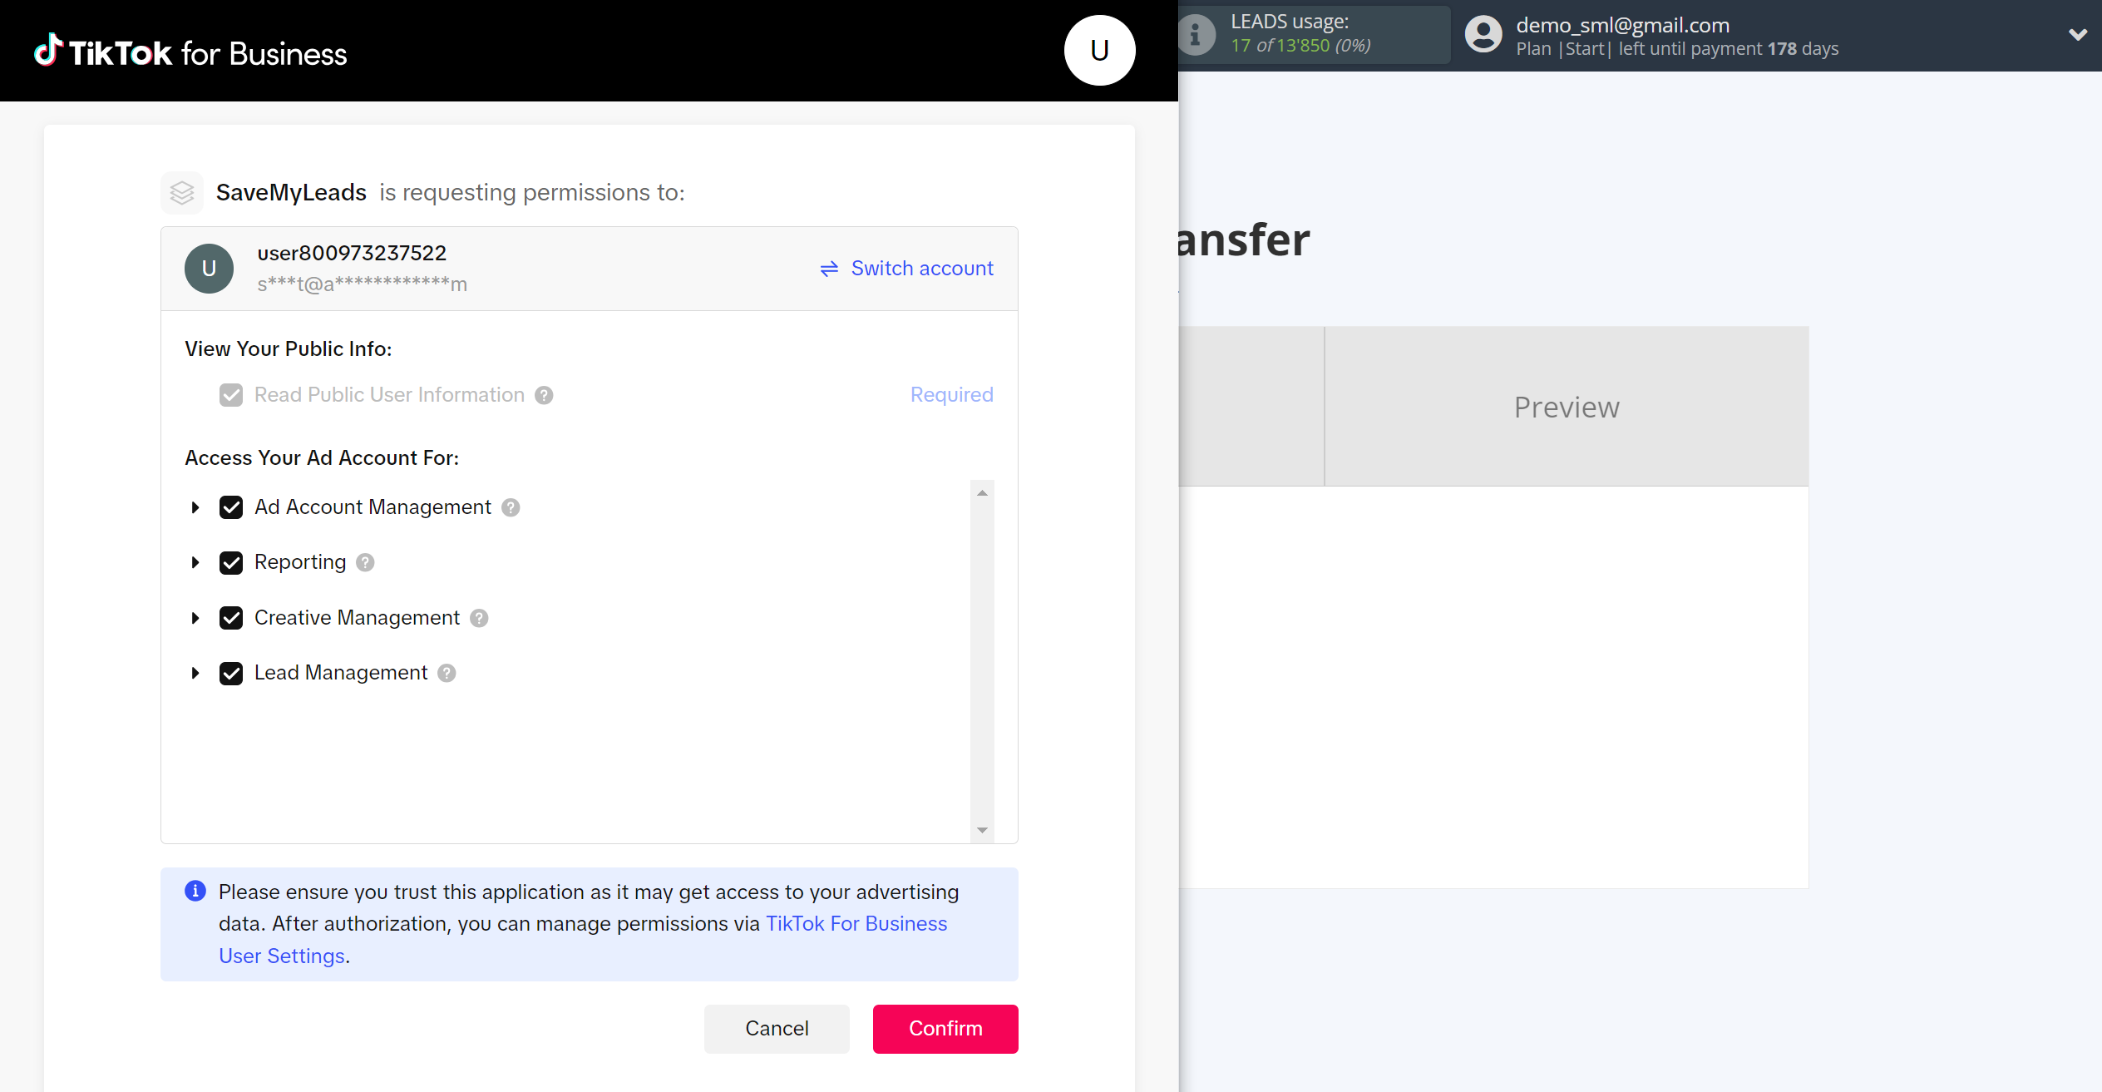The image size is (2102, 1092).
Task: Click the Switch account option
Action: click(906, 267)
